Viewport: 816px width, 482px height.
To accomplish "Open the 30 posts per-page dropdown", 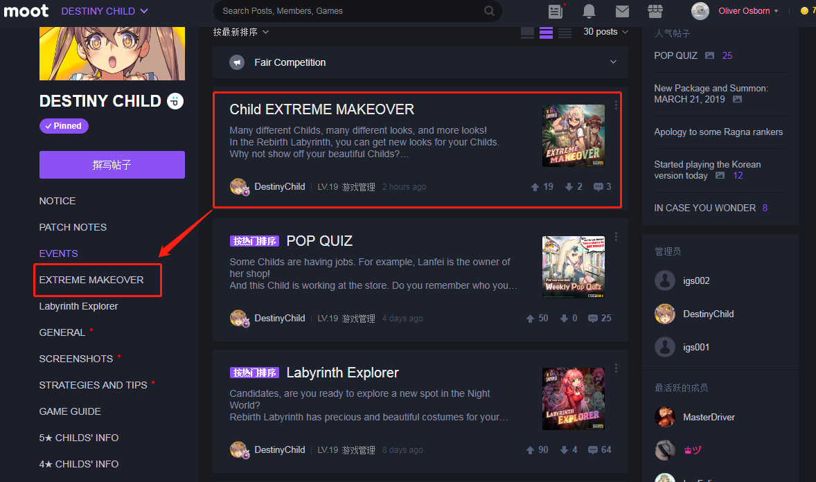I will 605,32.
